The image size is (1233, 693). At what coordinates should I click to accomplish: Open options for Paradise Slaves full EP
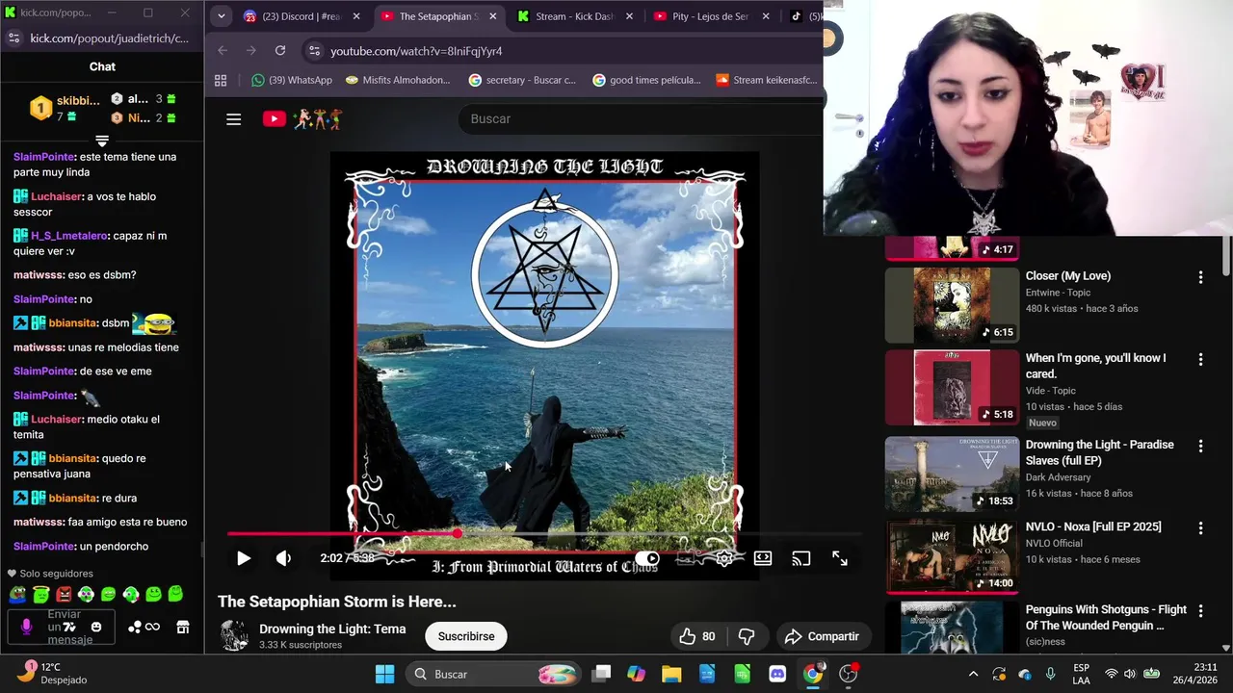[x=1200, y=447]
